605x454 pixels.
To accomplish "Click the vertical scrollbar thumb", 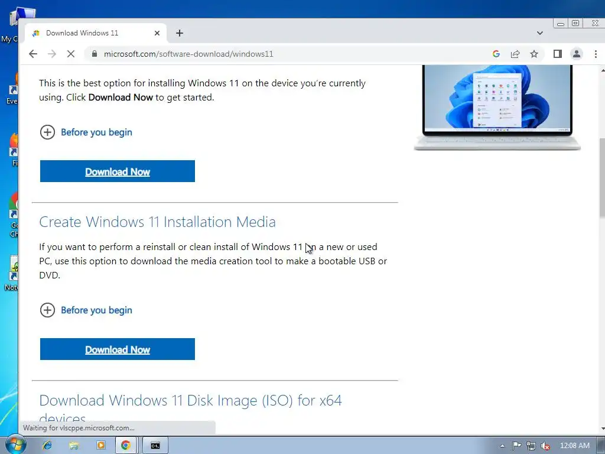I will (x=602, y=177).
